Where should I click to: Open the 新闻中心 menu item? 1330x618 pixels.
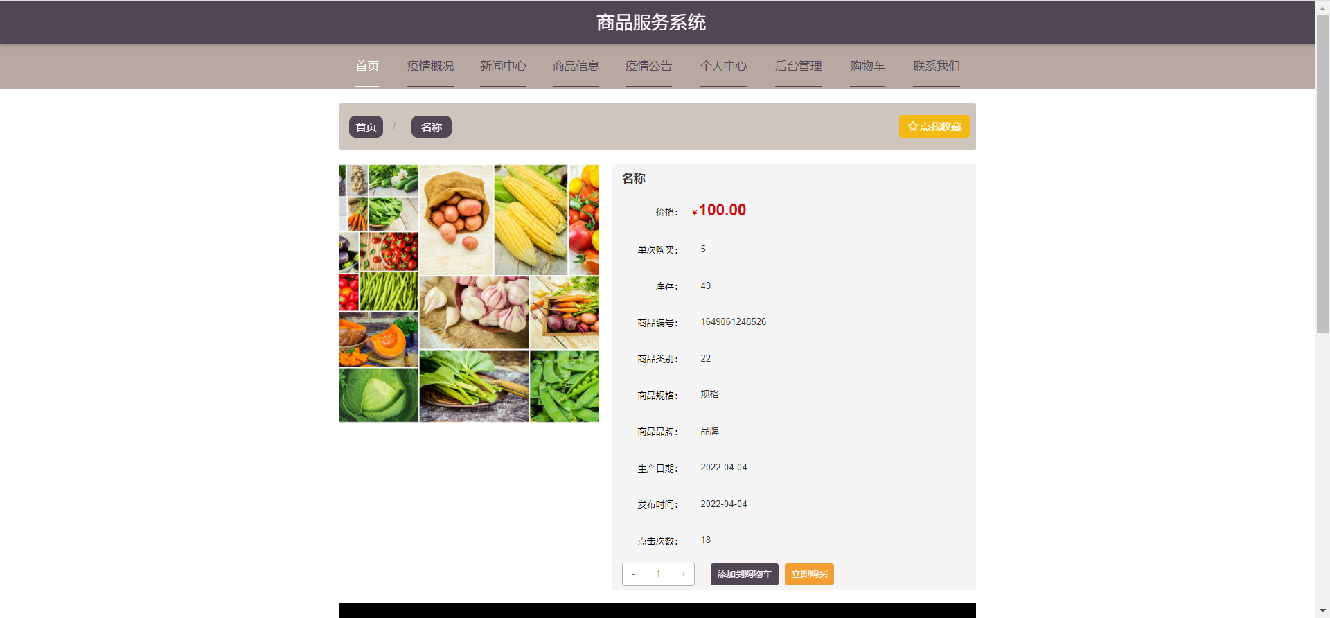[x=503, y=66]
